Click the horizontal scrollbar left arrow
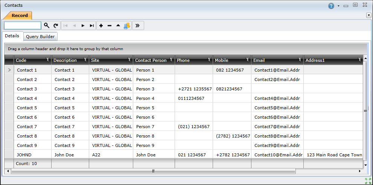Image resolution: width=373 pixels, height=185 pixels. [x=8, y=171]
